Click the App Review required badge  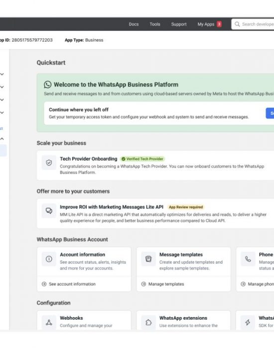(186, 207)
